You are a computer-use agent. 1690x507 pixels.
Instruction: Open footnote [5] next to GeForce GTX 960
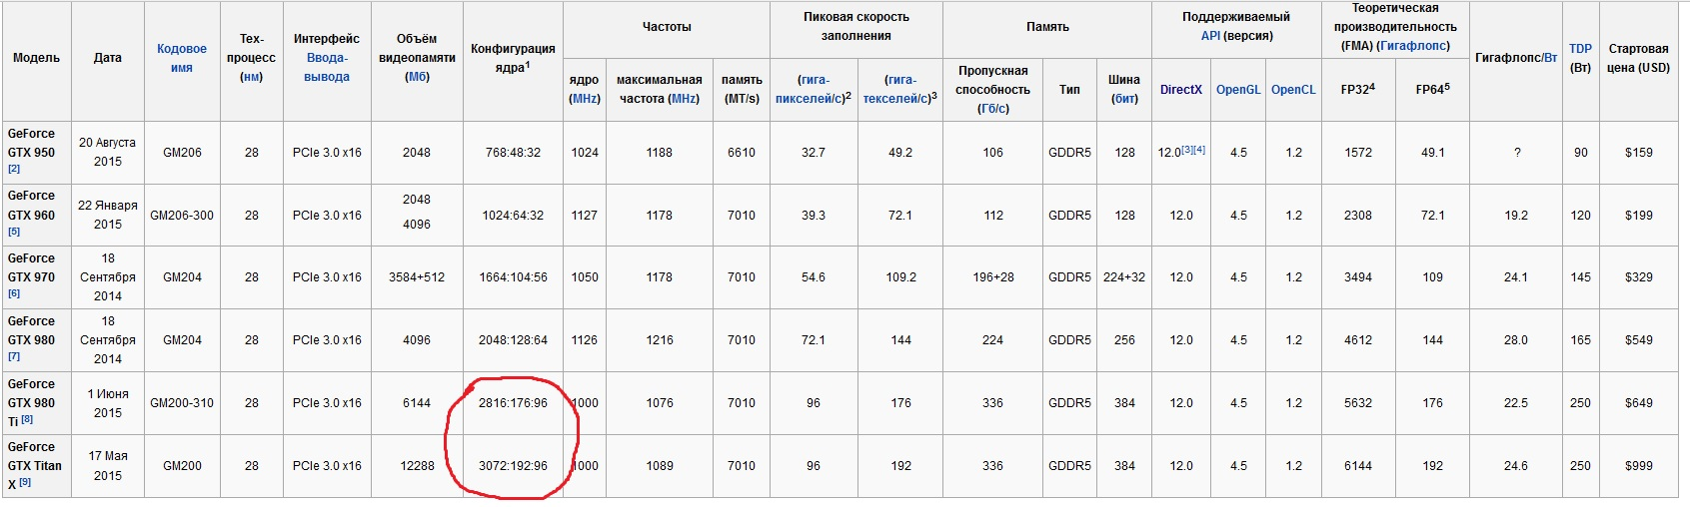click(14, 232)
